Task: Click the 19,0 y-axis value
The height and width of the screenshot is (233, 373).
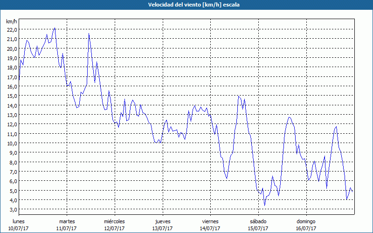Action: point(12,58)
